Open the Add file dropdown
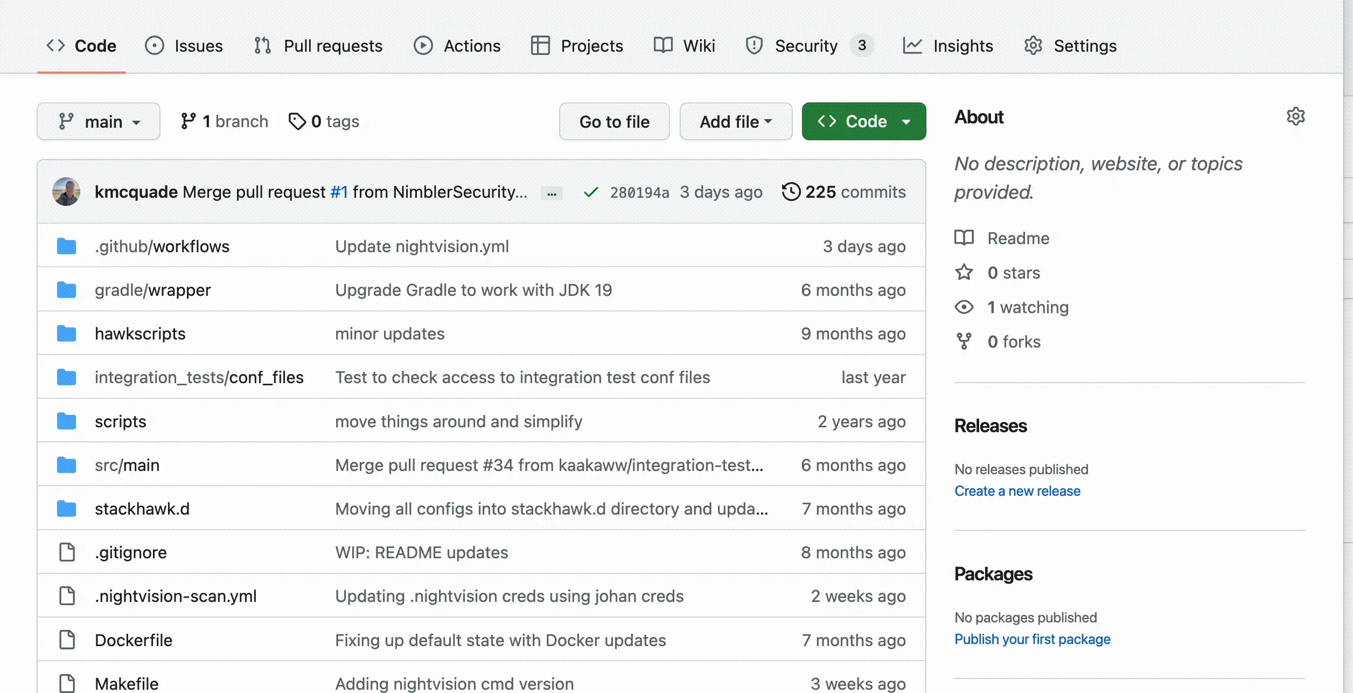Screen dimensions: 1353x693 [x=736, y=121]
